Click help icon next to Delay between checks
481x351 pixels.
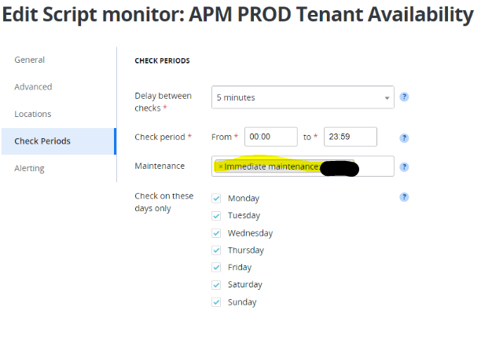pyautogui.click(x=405, y=97)
